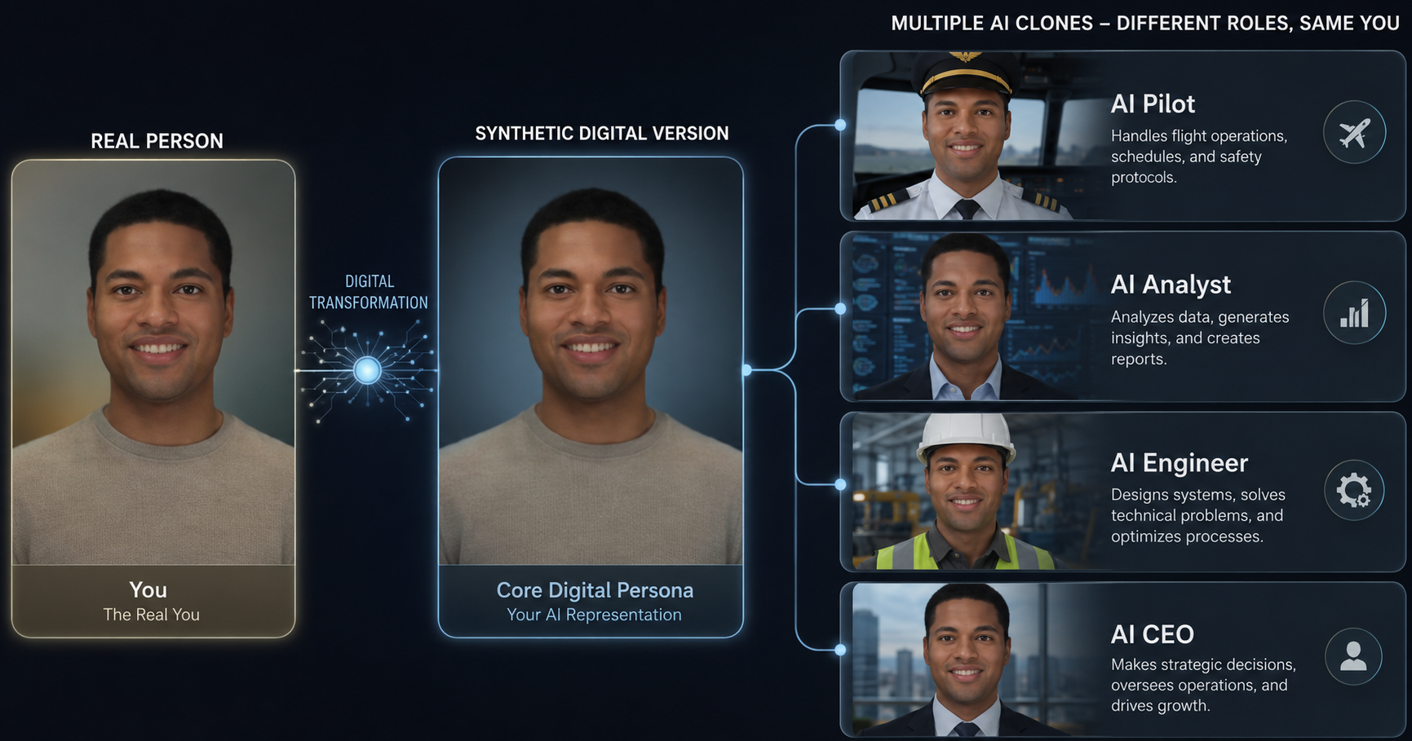The image size is (1412, 741).
Task: Click the "MULTIPLE AI CLONES" heading
Action: coord(1145,24)
